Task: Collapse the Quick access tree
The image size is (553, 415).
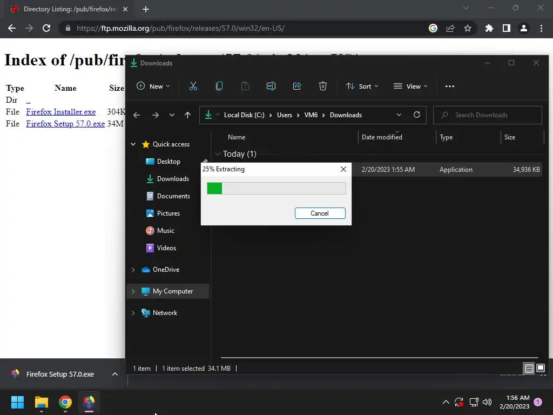Action: [133, 144]
